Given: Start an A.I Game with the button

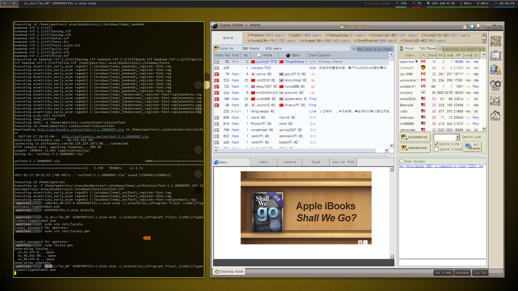Looking at the screenshot, I should 472,146.
